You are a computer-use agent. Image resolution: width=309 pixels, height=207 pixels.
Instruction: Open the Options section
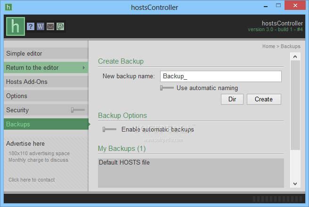46,96
